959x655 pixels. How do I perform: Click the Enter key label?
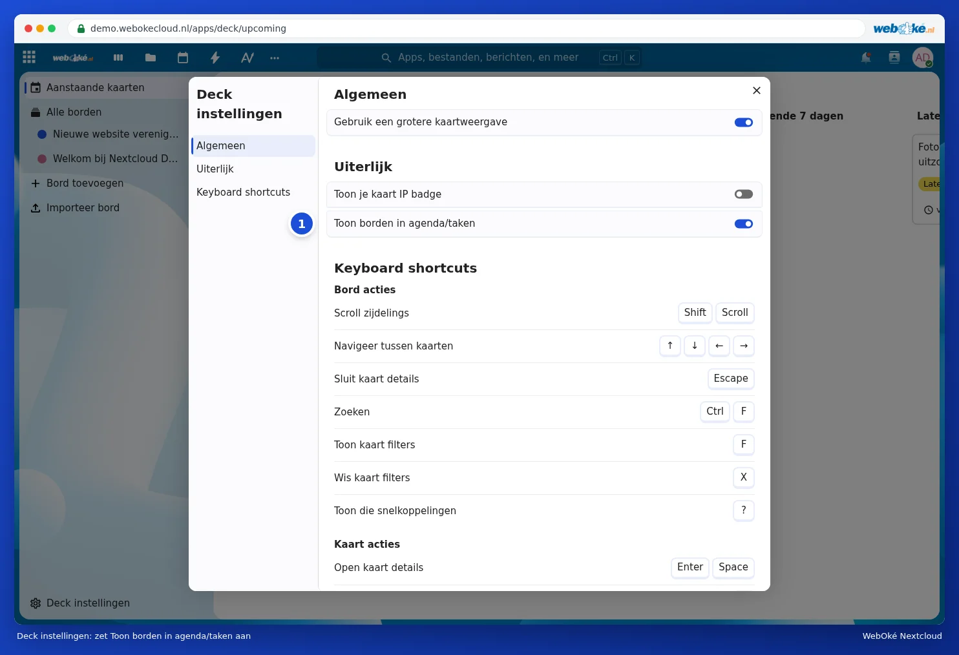(690, 567)
